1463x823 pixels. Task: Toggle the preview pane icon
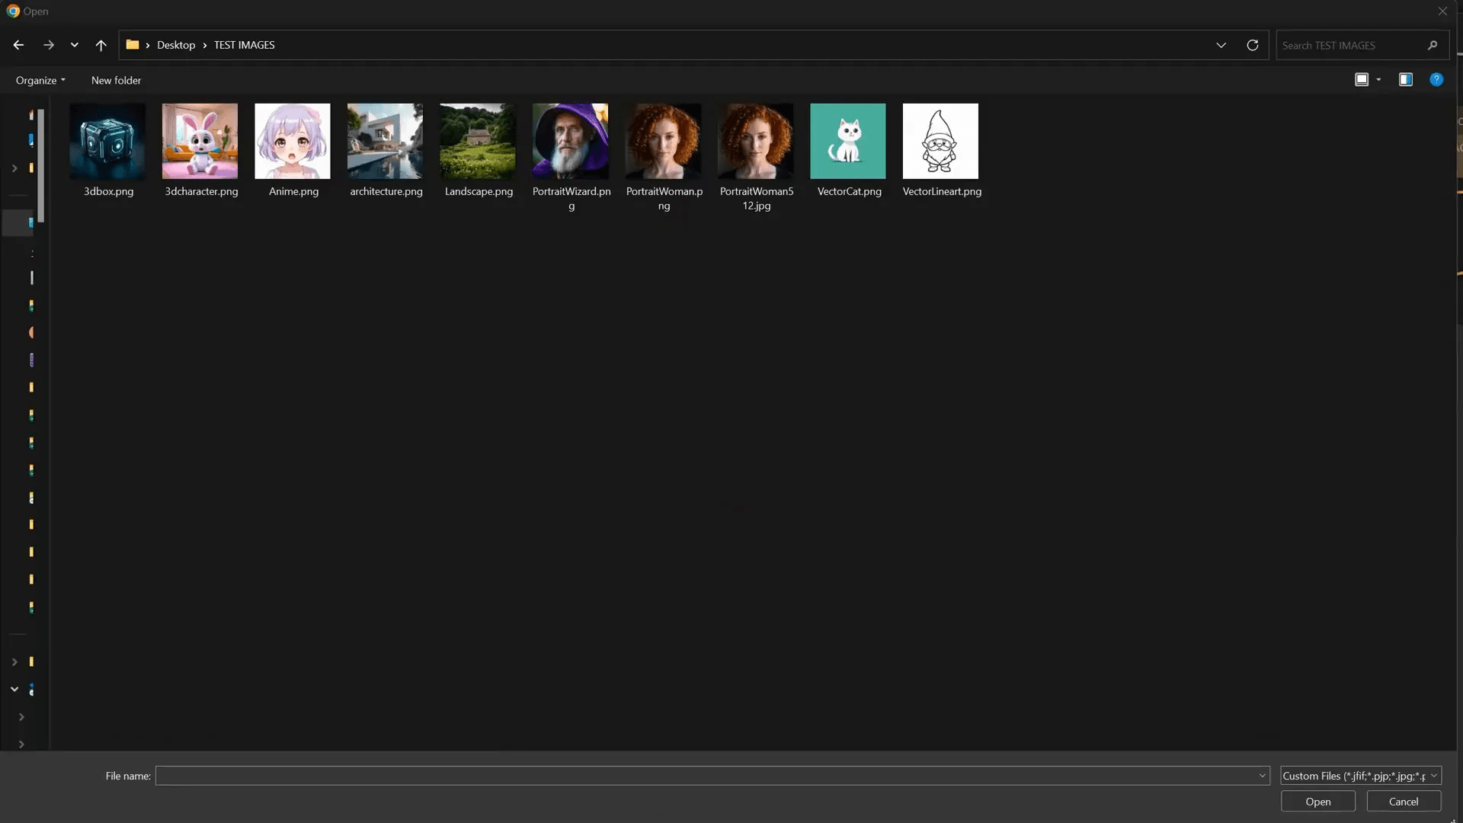click(1405, 79)
